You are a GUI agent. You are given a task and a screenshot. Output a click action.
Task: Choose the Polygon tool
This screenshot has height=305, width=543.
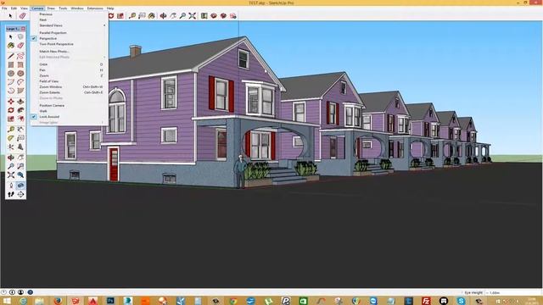(20, 74)
